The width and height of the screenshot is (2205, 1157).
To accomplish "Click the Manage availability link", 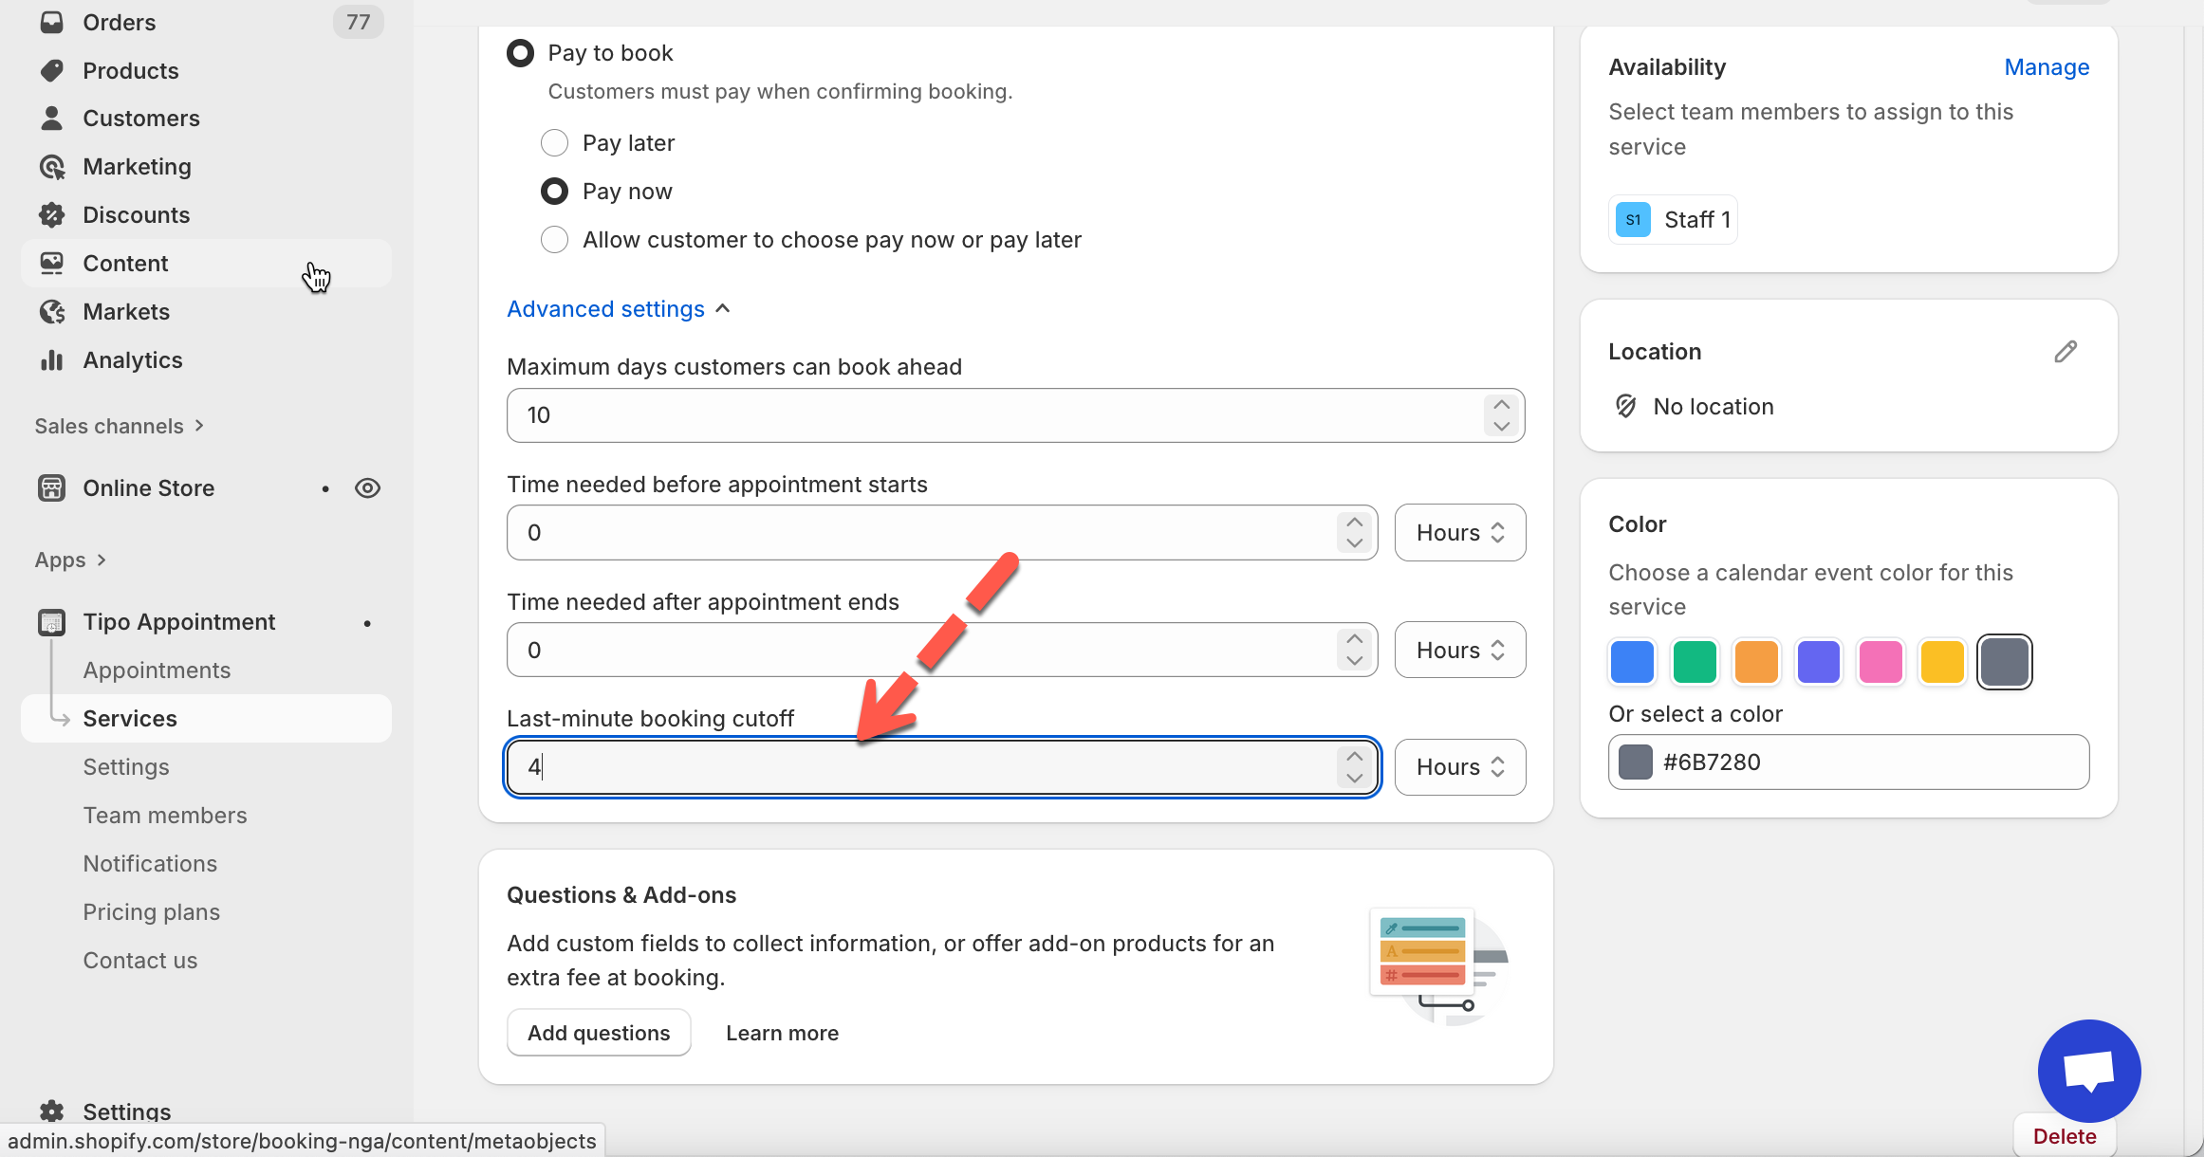I will 2047,67.
